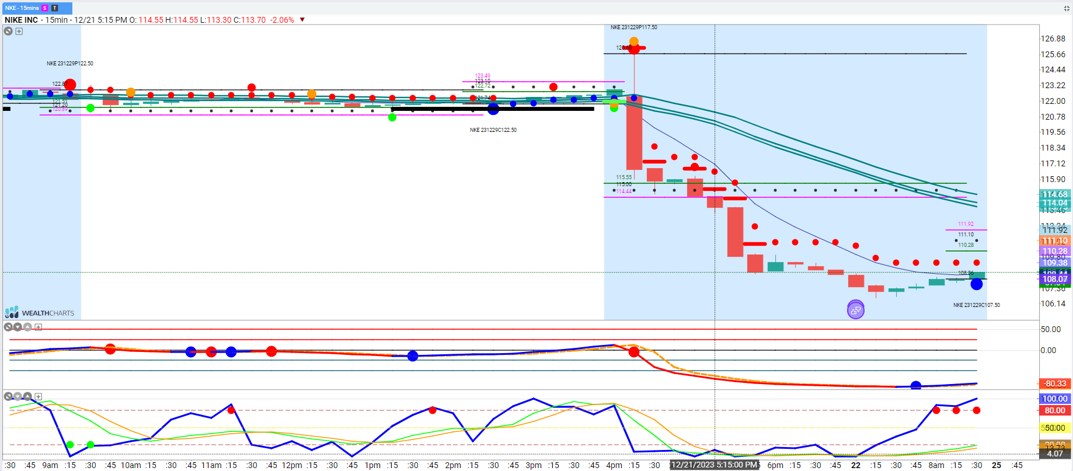Image resolution: width=1073 pixels, height=471 pixels.
Task: Click the 106.14 price axis label
Action: tap(1053, 303)
